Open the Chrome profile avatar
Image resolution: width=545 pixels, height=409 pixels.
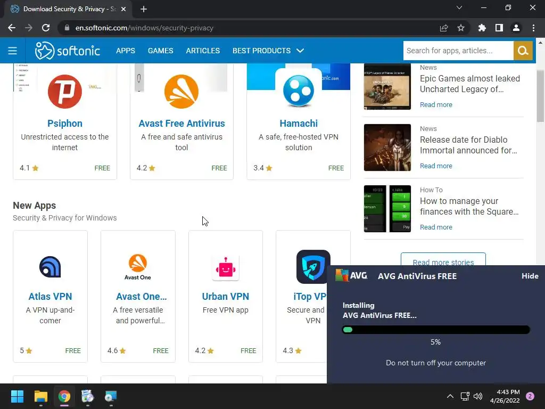pos(516,28)
